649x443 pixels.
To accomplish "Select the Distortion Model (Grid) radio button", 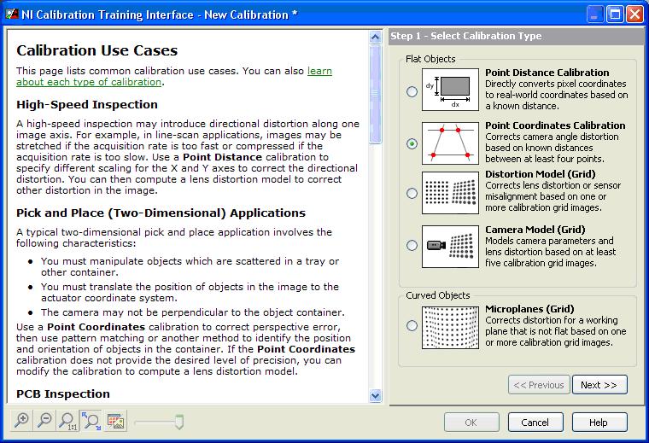I will 412,193.
